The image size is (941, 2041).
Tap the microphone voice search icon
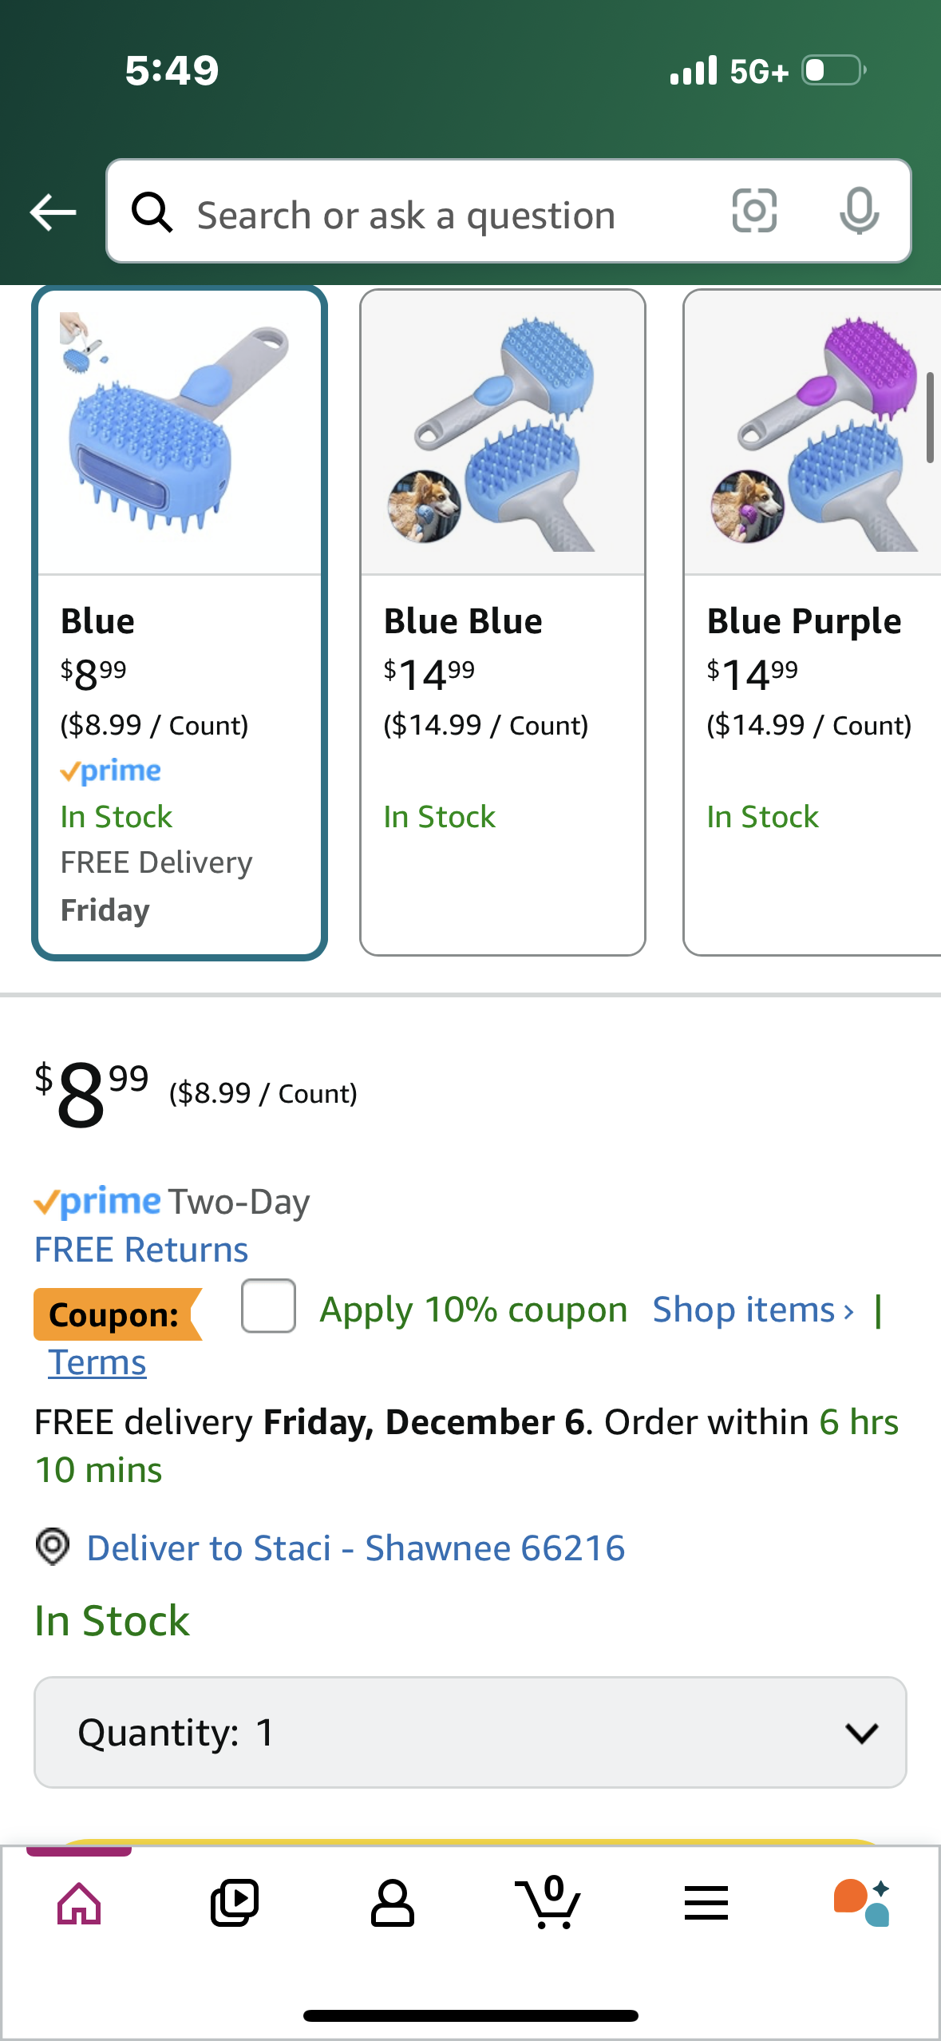[x=859, y=212]
